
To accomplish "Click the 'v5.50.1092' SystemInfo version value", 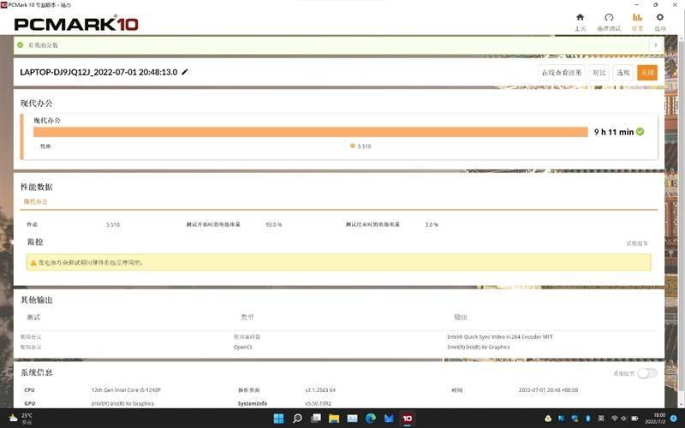I will (318, 403).
